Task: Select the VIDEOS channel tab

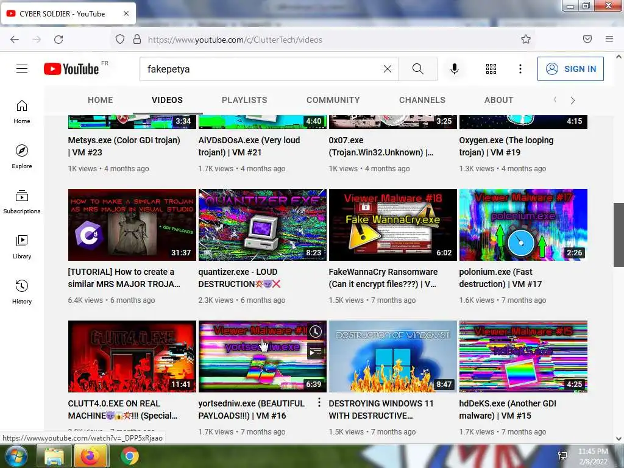Action: 167,100
